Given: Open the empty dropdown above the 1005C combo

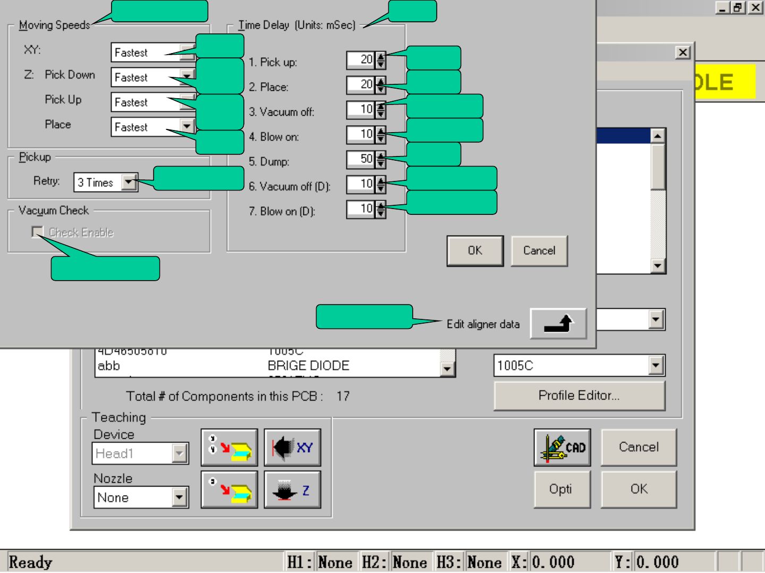Looking at the screenshot, I should [656, 319].
